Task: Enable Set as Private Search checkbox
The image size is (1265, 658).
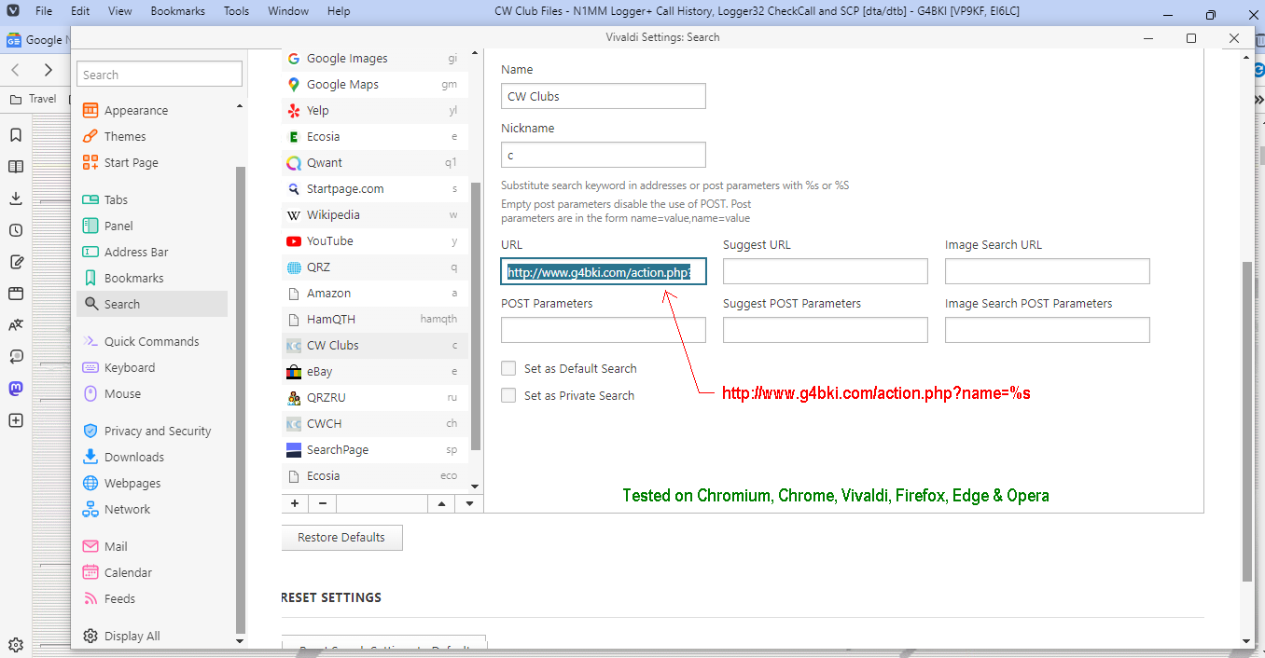Action: [508, 395]
